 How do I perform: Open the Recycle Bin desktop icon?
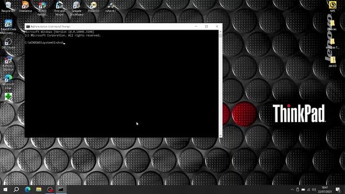pyautogui.click(x=8, y=6)
